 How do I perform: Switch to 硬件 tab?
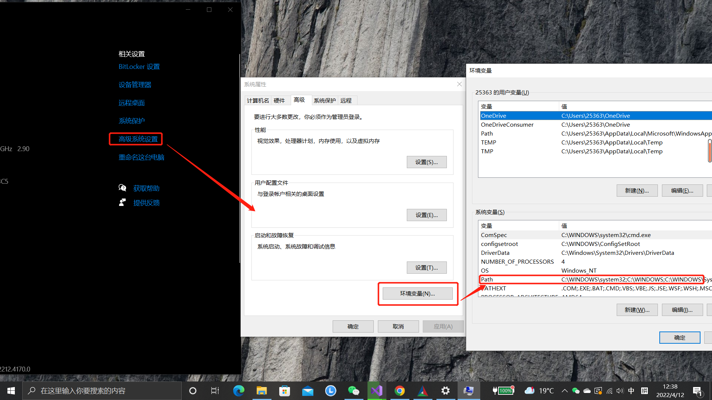pyautogui.click(x=279, y=100)
